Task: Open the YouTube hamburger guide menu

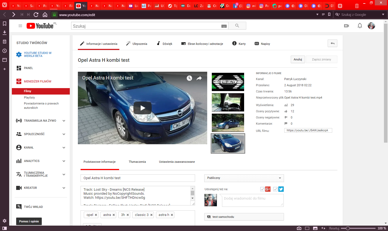Action: 20,26
